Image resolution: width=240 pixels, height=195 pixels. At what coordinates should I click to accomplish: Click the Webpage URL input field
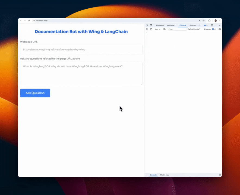pyautogui.click(x=81, y=50)
